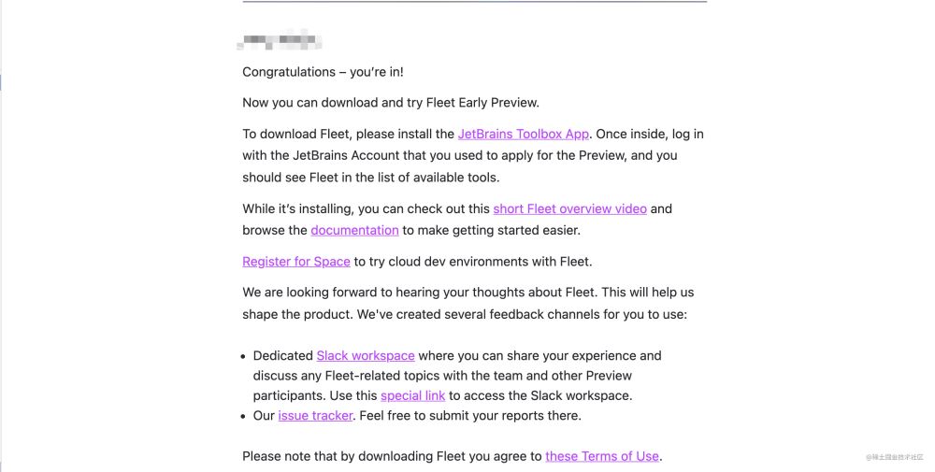Click the short Fleet overview video link
The height and width of the screenshot is (472, 935).
point(569,208)
